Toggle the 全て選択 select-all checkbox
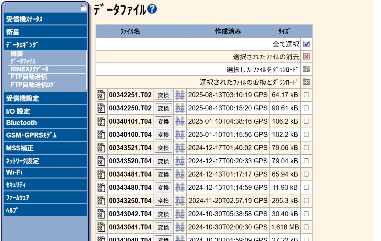The height and width of the screenshot is (241, 381). (x=306, y=44)
